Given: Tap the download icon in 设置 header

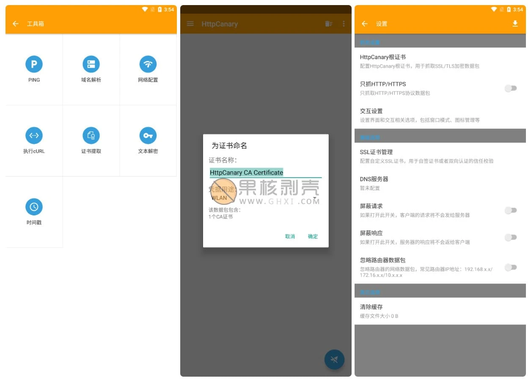Looking at the screenshot, I should [515, 24].
